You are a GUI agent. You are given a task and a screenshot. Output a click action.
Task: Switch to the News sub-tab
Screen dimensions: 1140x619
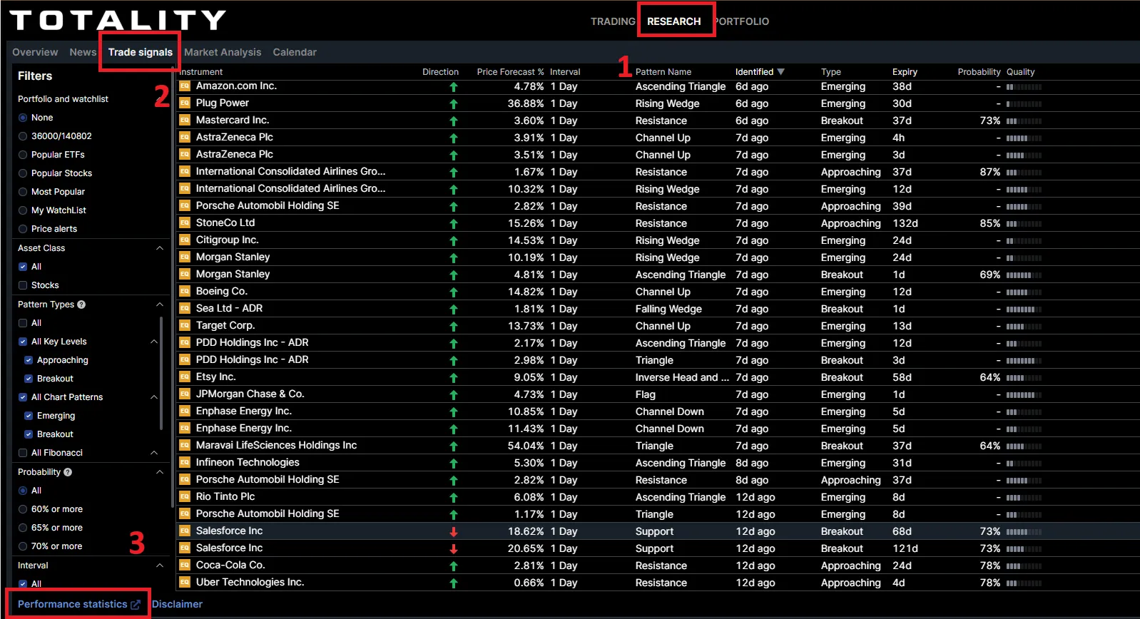83,52
